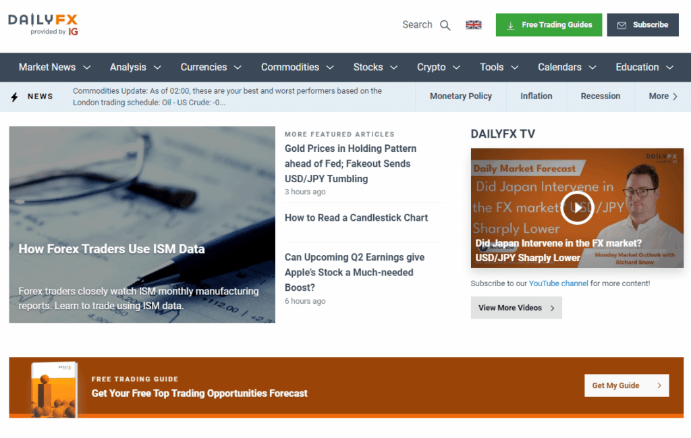Click the lightning bolt News icon
This screenshot has height=438, width=691.
coord(15,97)
